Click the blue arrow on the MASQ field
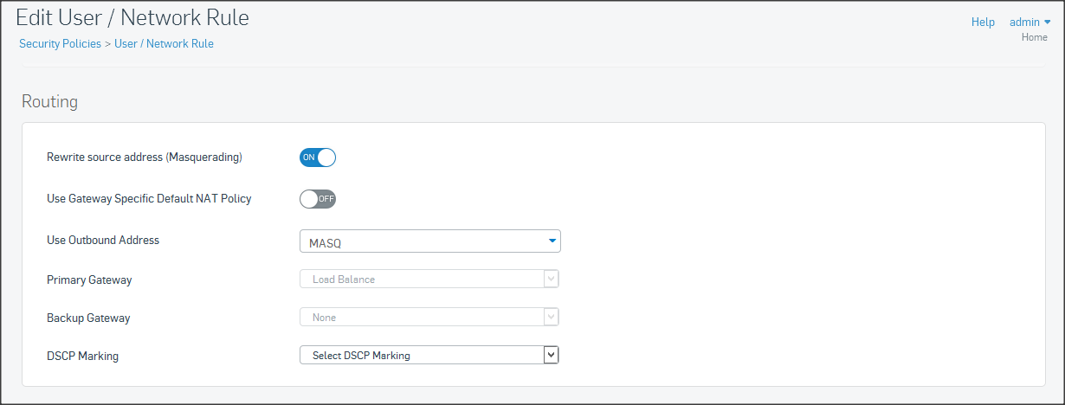 [x=552, y=241]
